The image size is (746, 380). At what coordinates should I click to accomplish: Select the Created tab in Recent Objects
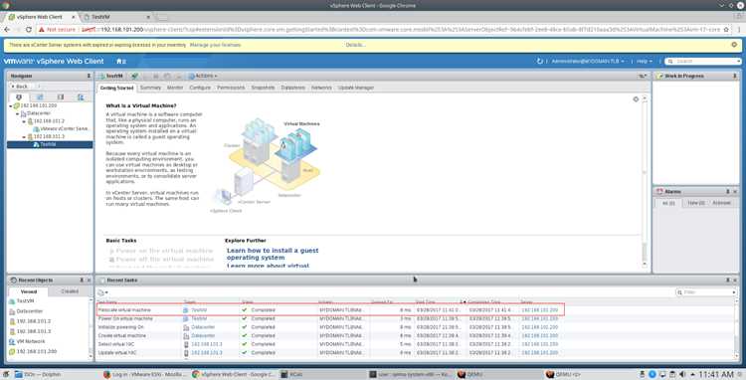70,291
